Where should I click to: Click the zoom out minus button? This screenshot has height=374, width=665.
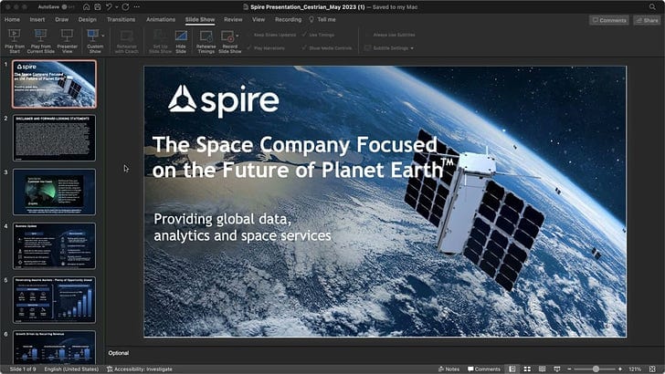[x=569, y=369]
